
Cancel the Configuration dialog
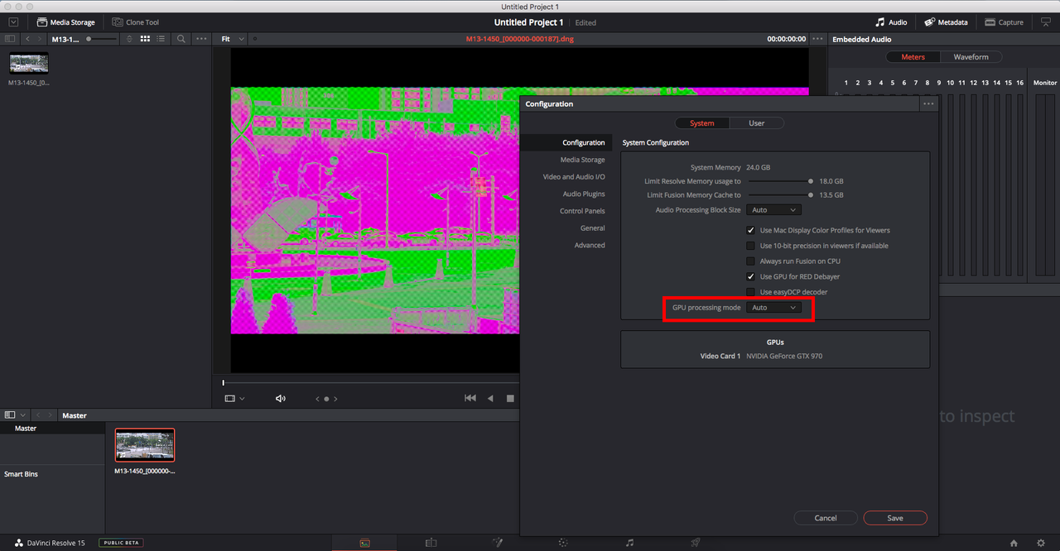click(826, 518)
